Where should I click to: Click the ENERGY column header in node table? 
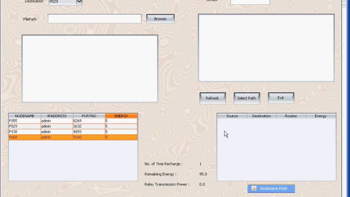[121, 116]
